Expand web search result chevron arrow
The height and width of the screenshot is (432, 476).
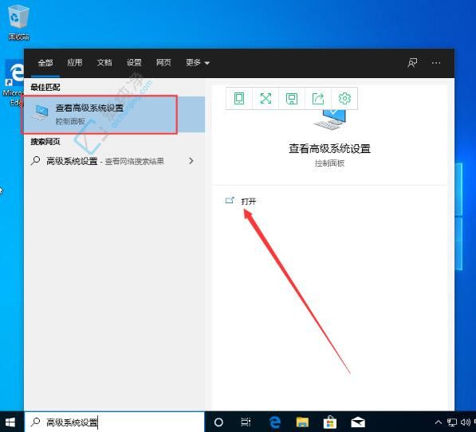pyautogui.click(x=191, y=161)
